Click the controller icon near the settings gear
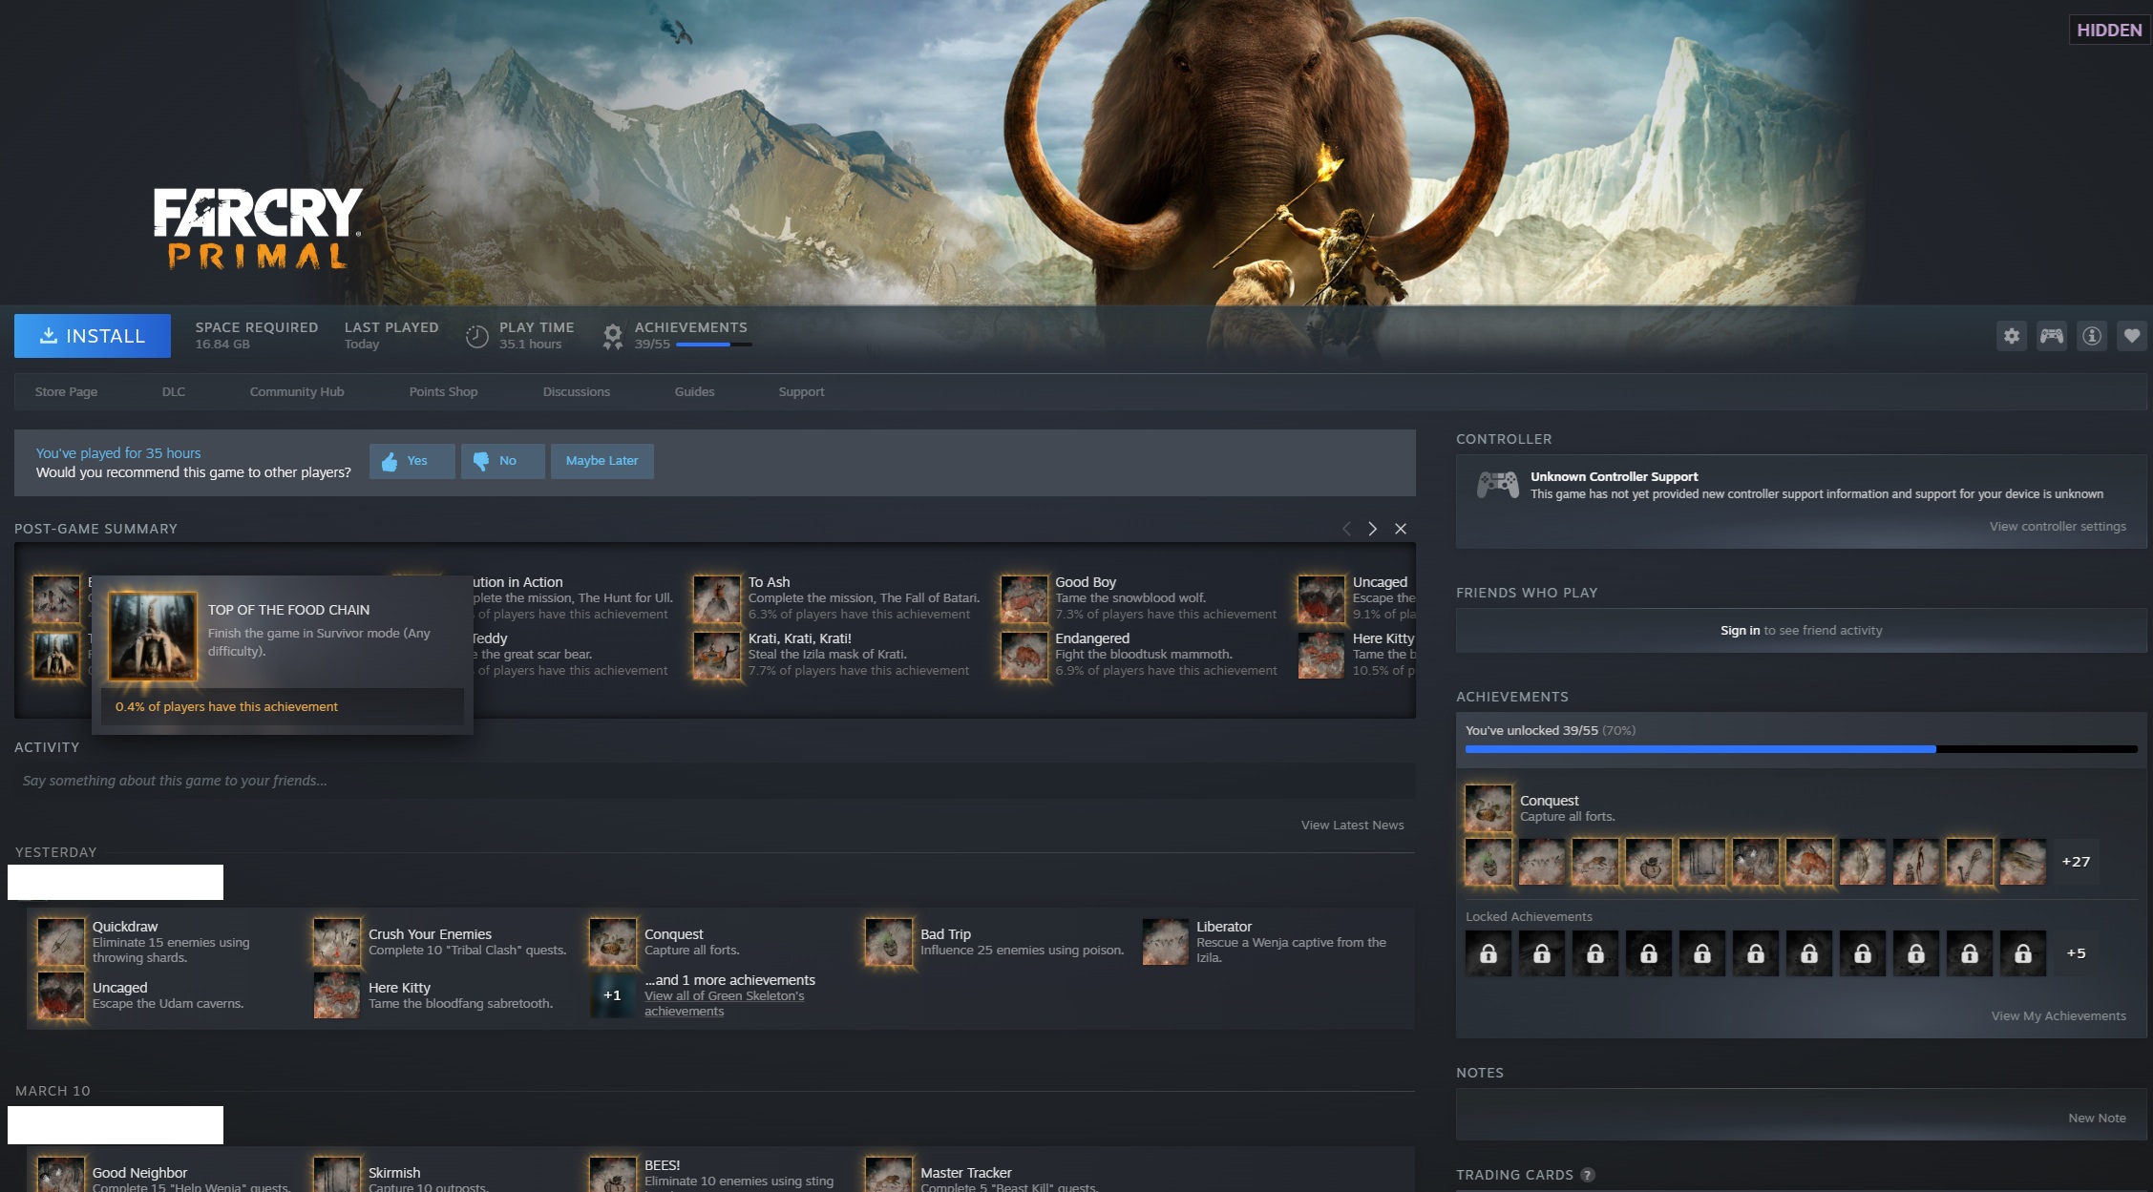 (2051, 336)
